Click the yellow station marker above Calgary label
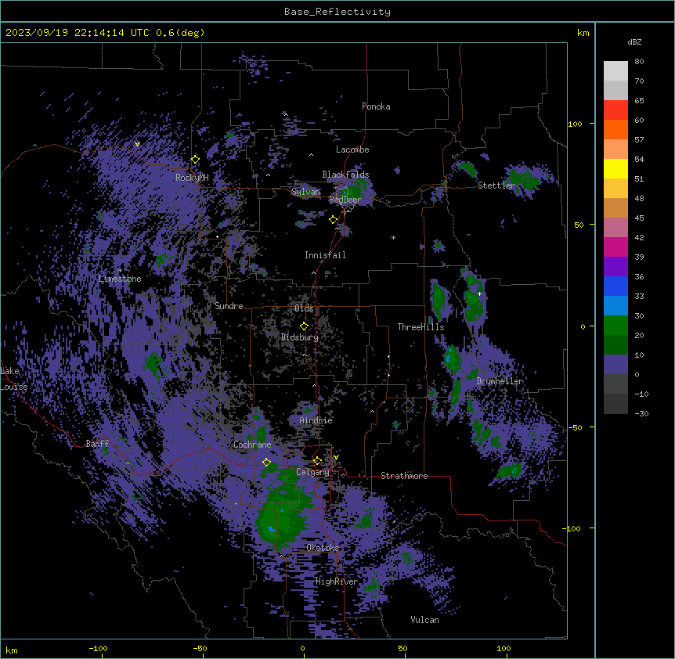Viewport: 675px width, 659px height. click(317, 461)
